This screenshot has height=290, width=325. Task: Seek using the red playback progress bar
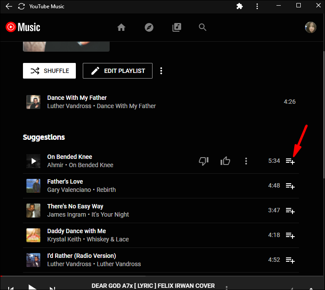(x=162, y=276)
